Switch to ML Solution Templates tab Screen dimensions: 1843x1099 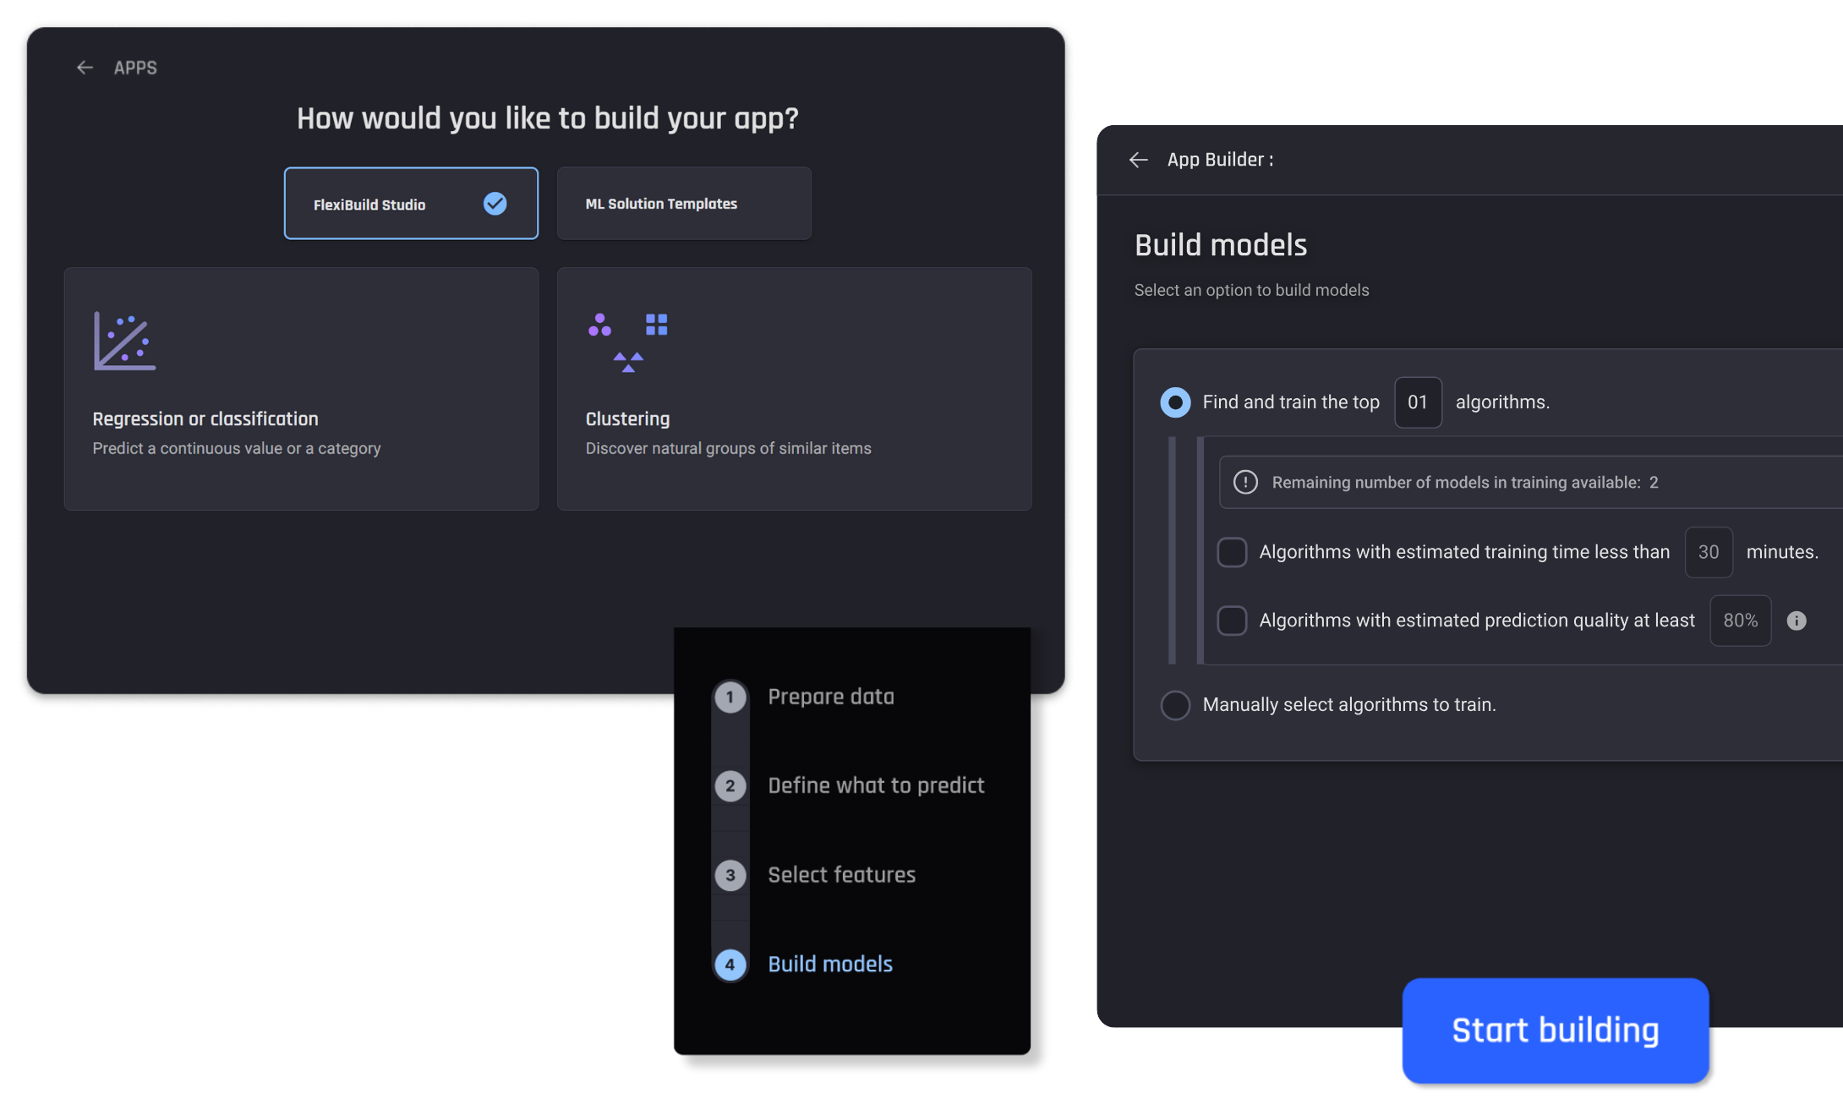684,204
